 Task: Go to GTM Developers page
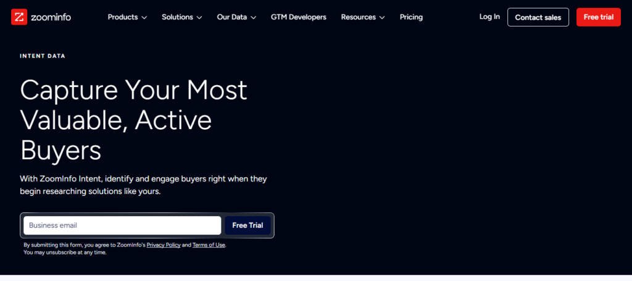[298, 17]
